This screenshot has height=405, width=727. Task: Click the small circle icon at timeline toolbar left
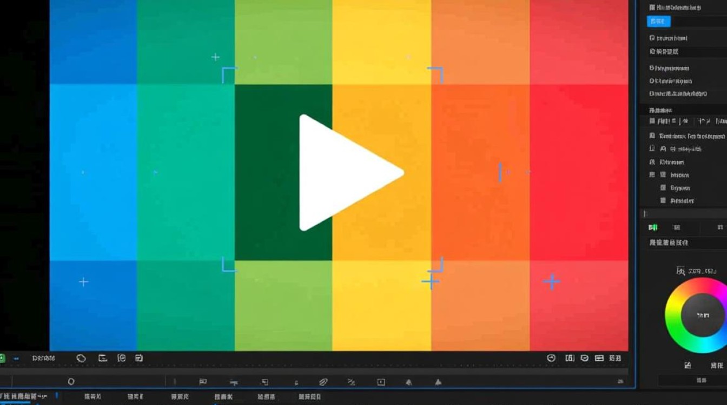[71, 382]
